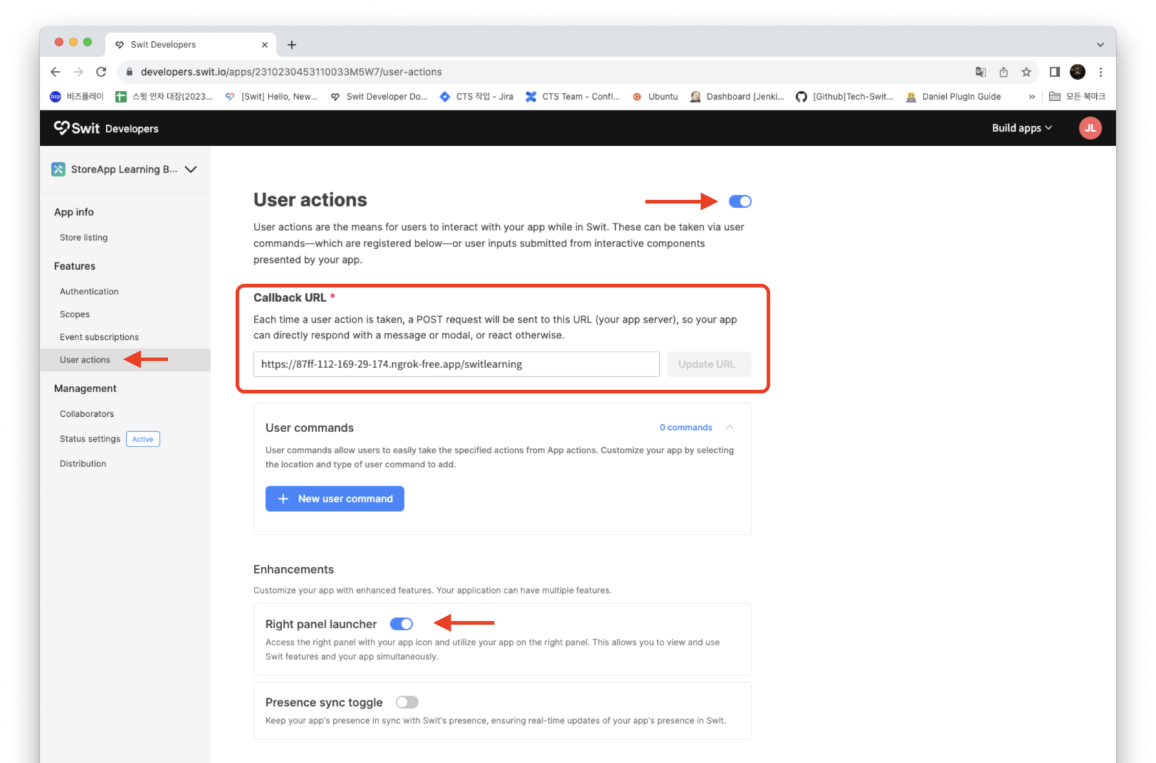Click the Swit Developers logo
This screenshot has height=763, width=1156.
pyautogui.click(x=106, y=128)
